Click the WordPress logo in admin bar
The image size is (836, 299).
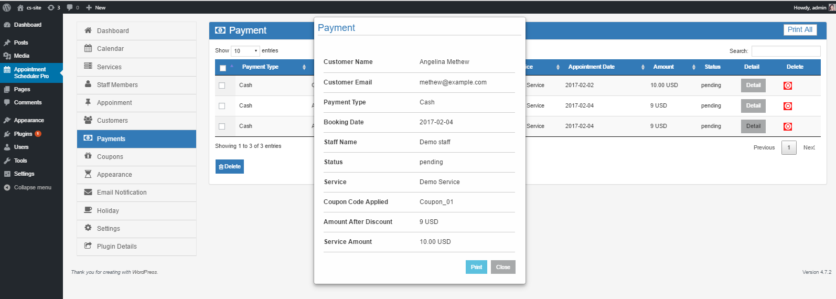coord(7,7)
